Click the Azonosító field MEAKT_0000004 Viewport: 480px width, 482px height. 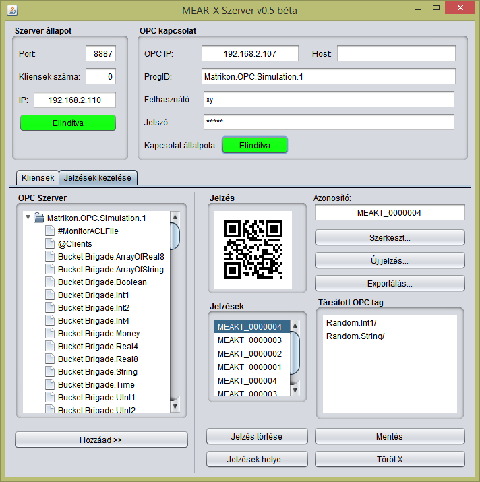click(390, 213)
